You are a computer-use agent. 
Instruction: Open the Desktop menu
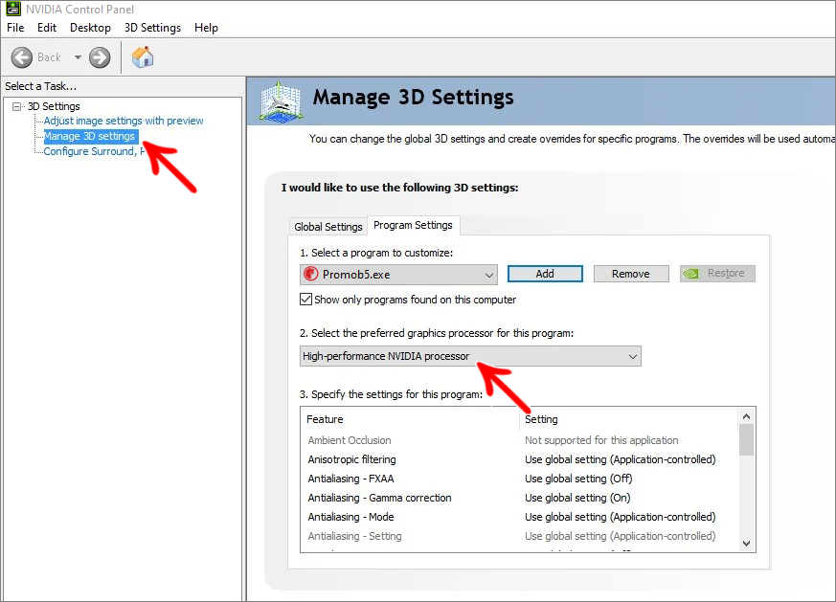90,28
